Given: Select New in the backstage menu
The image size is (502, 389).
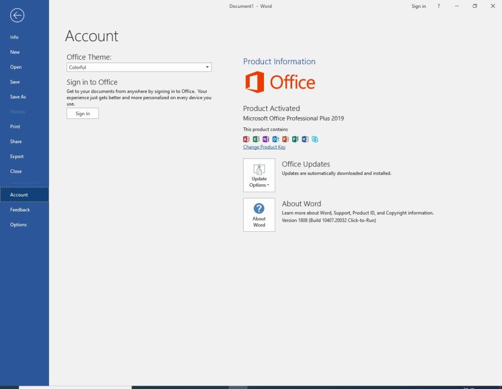Looking at the screenshot, I should click(24, 52).
